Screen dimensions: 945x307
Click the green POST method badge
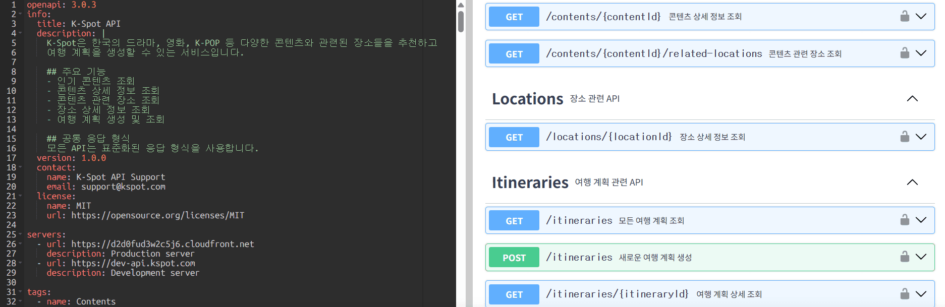[514, 257]
